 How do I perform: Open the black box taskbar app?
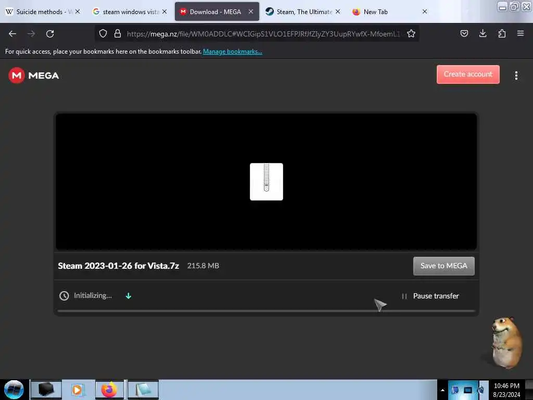(46, 390)
